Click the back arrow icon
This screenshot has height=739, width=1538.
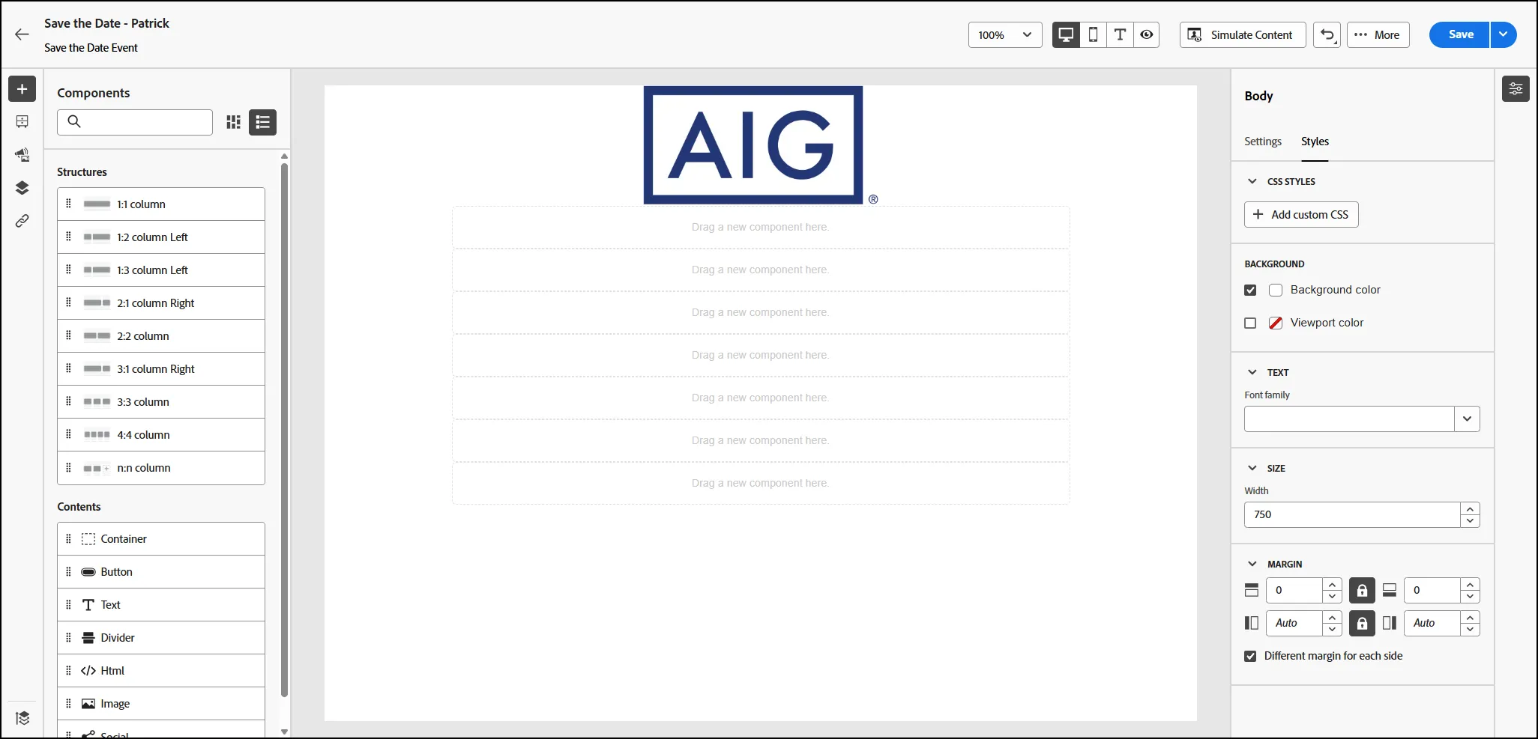(x=22, y=34)
